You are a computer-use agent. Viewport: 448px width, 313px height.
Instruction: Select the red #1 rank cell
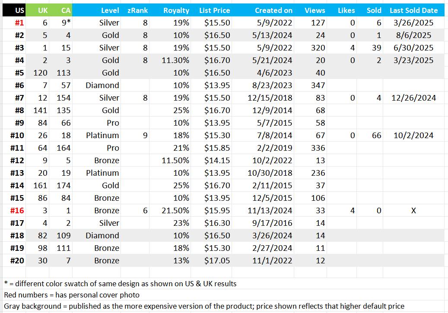(x=14, y=22)
